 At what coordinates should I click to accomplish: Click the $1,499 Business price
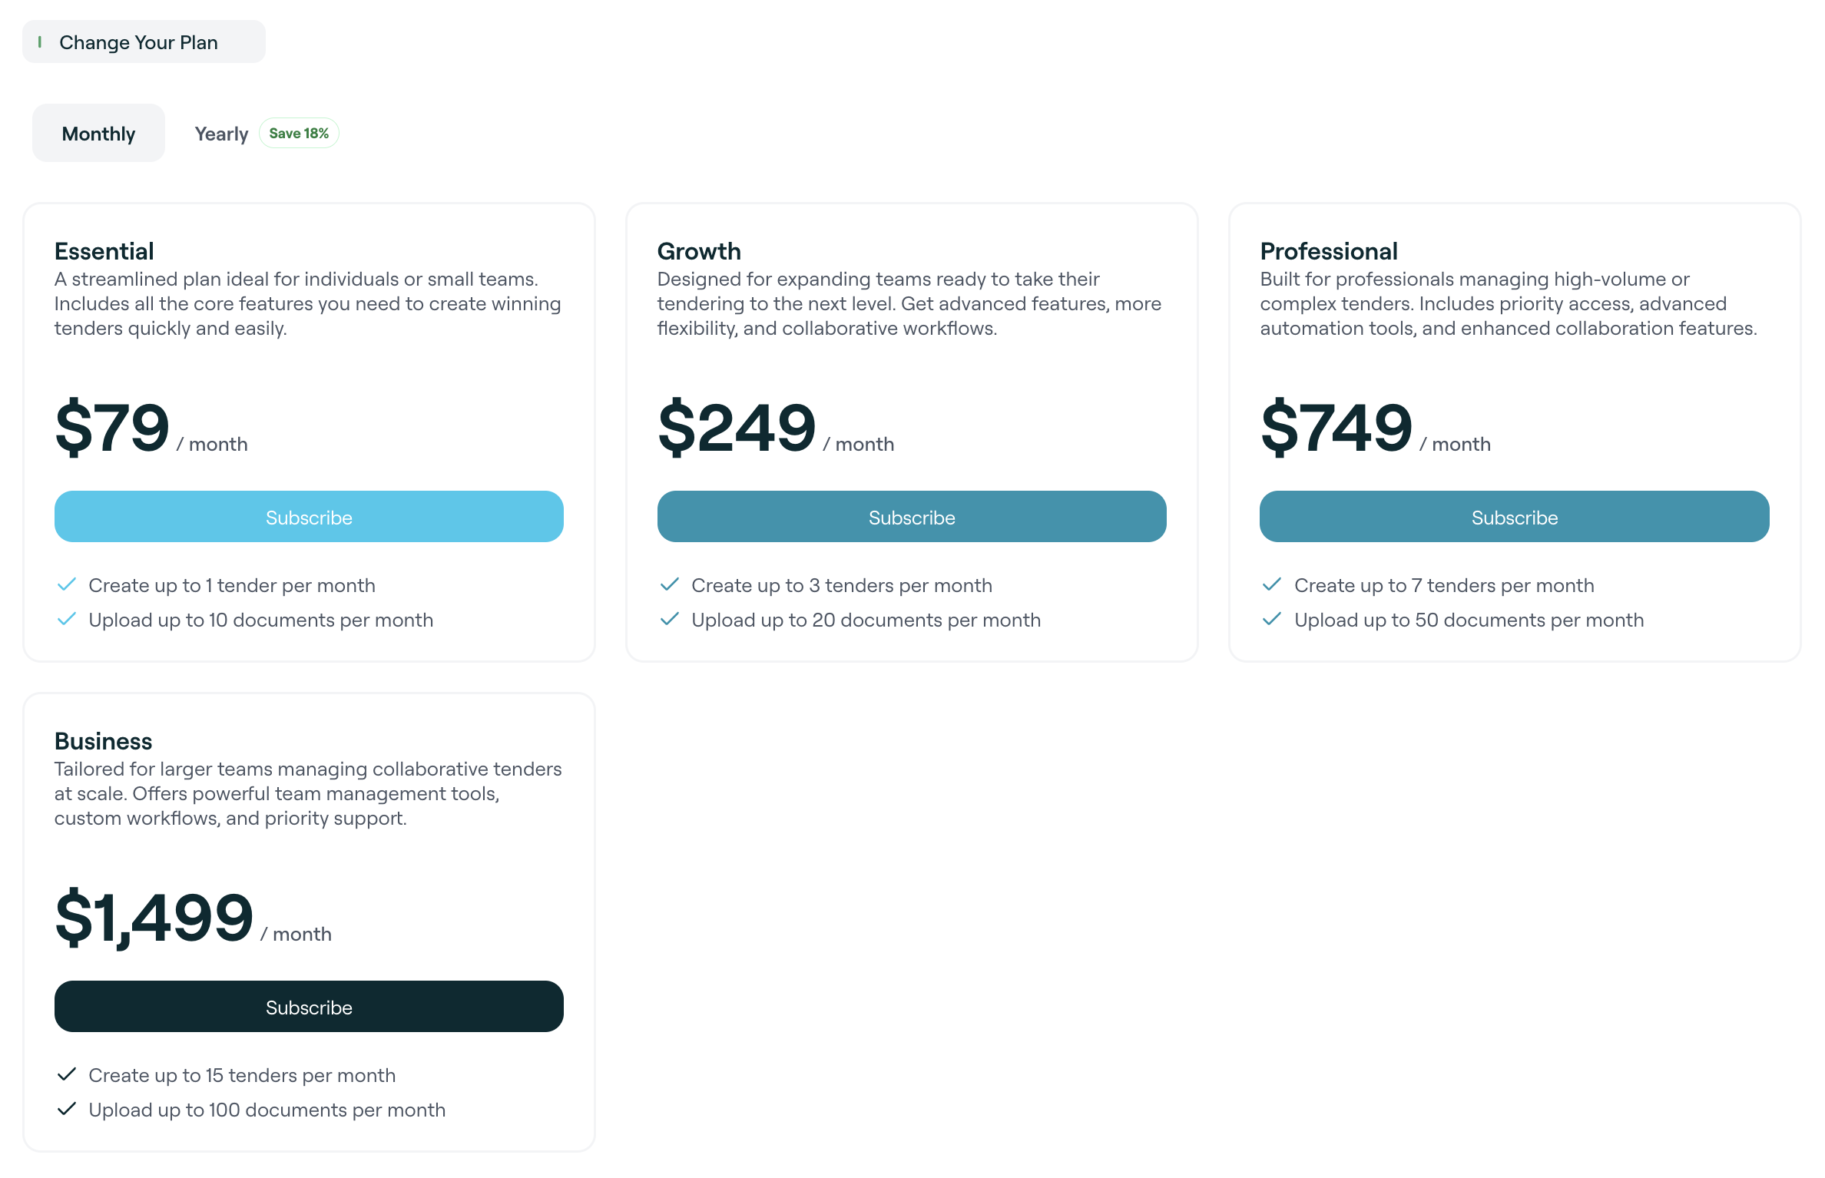tap(154, 918)
